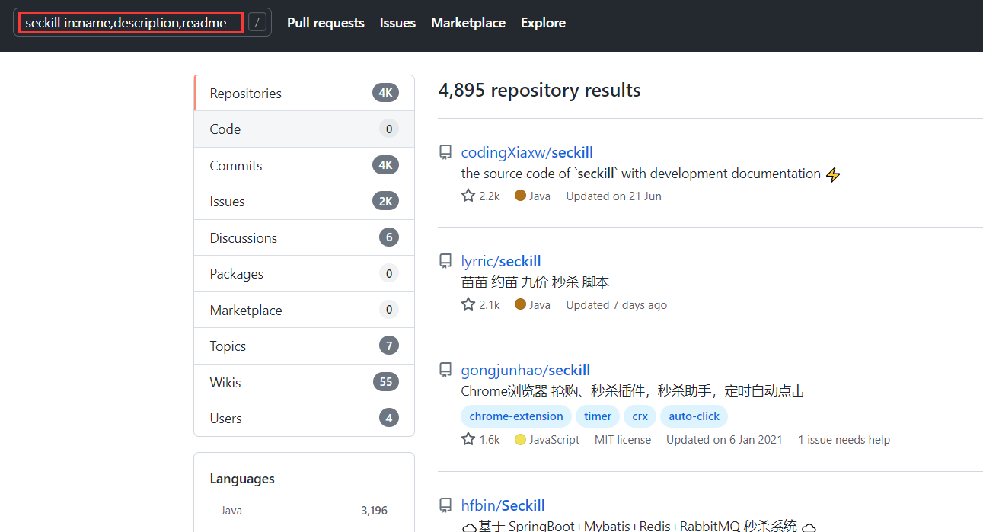Click the MIT license text
The height and width of the screenshot is (532, 983).
click(623, 439)
